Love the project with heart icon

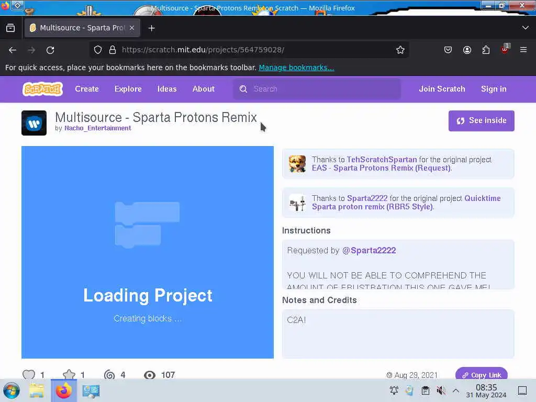(x=29, y=375)
